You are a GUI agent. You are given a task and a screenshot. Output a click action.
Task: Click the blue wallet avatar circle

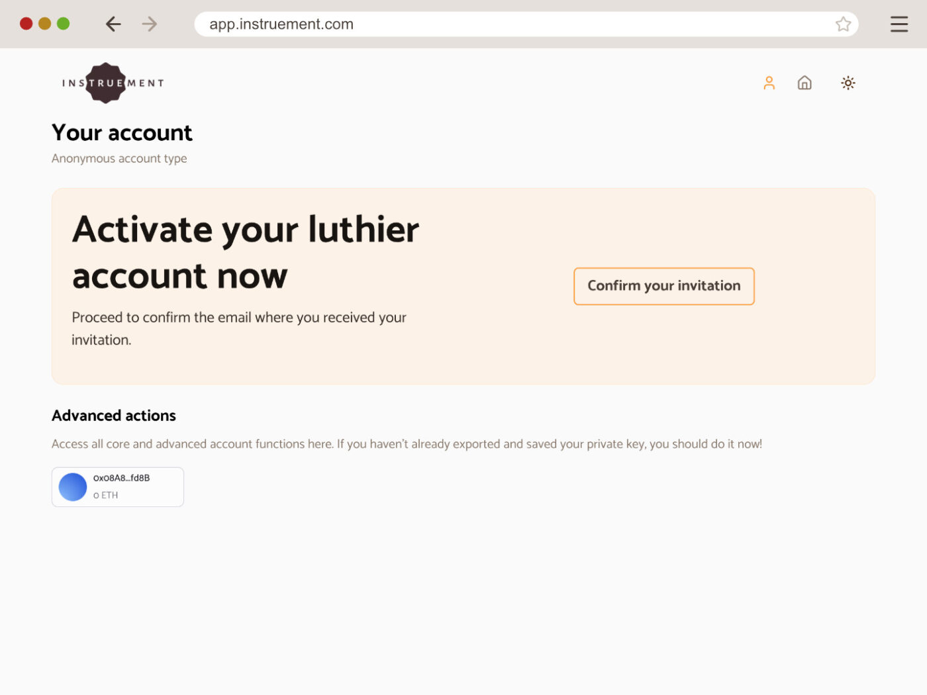[73, 487]
